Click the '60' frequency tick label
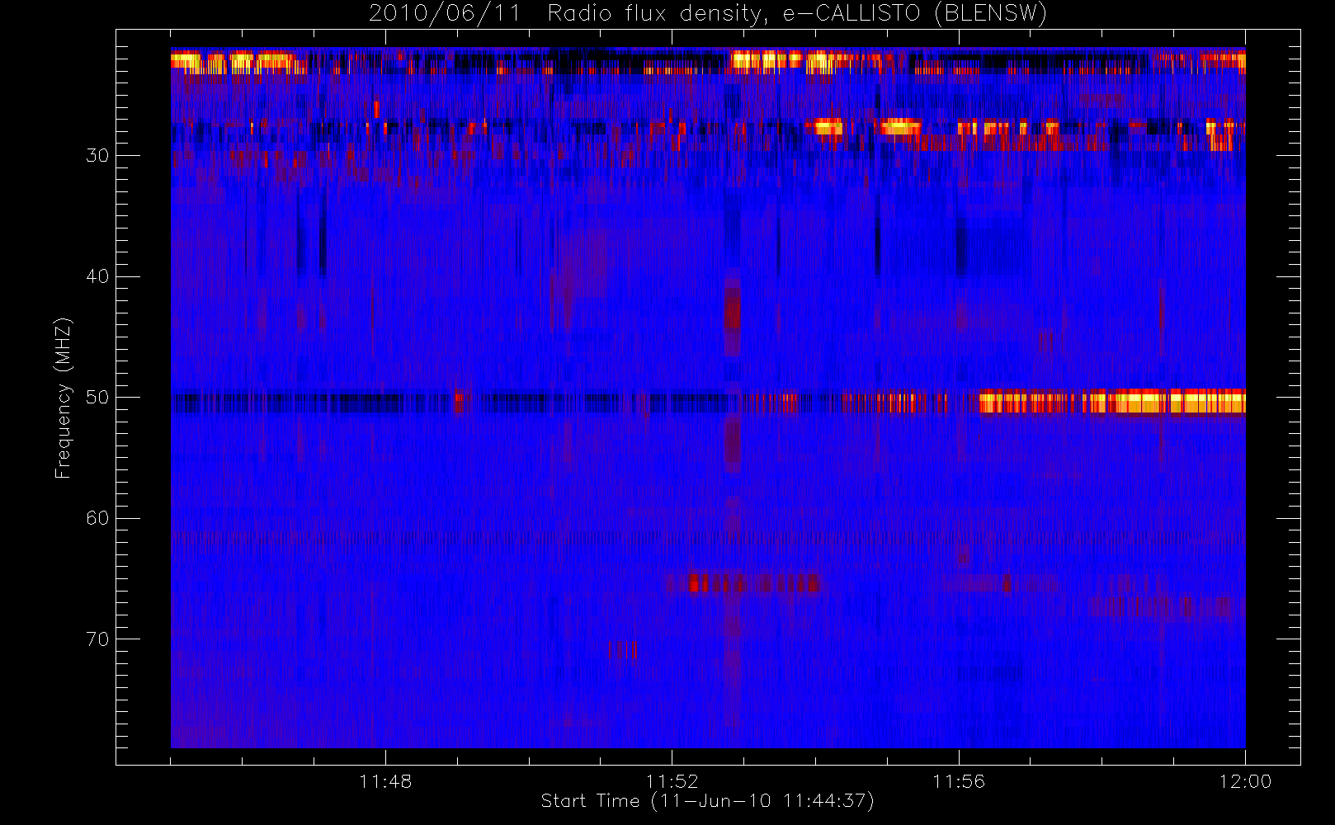 97,518
